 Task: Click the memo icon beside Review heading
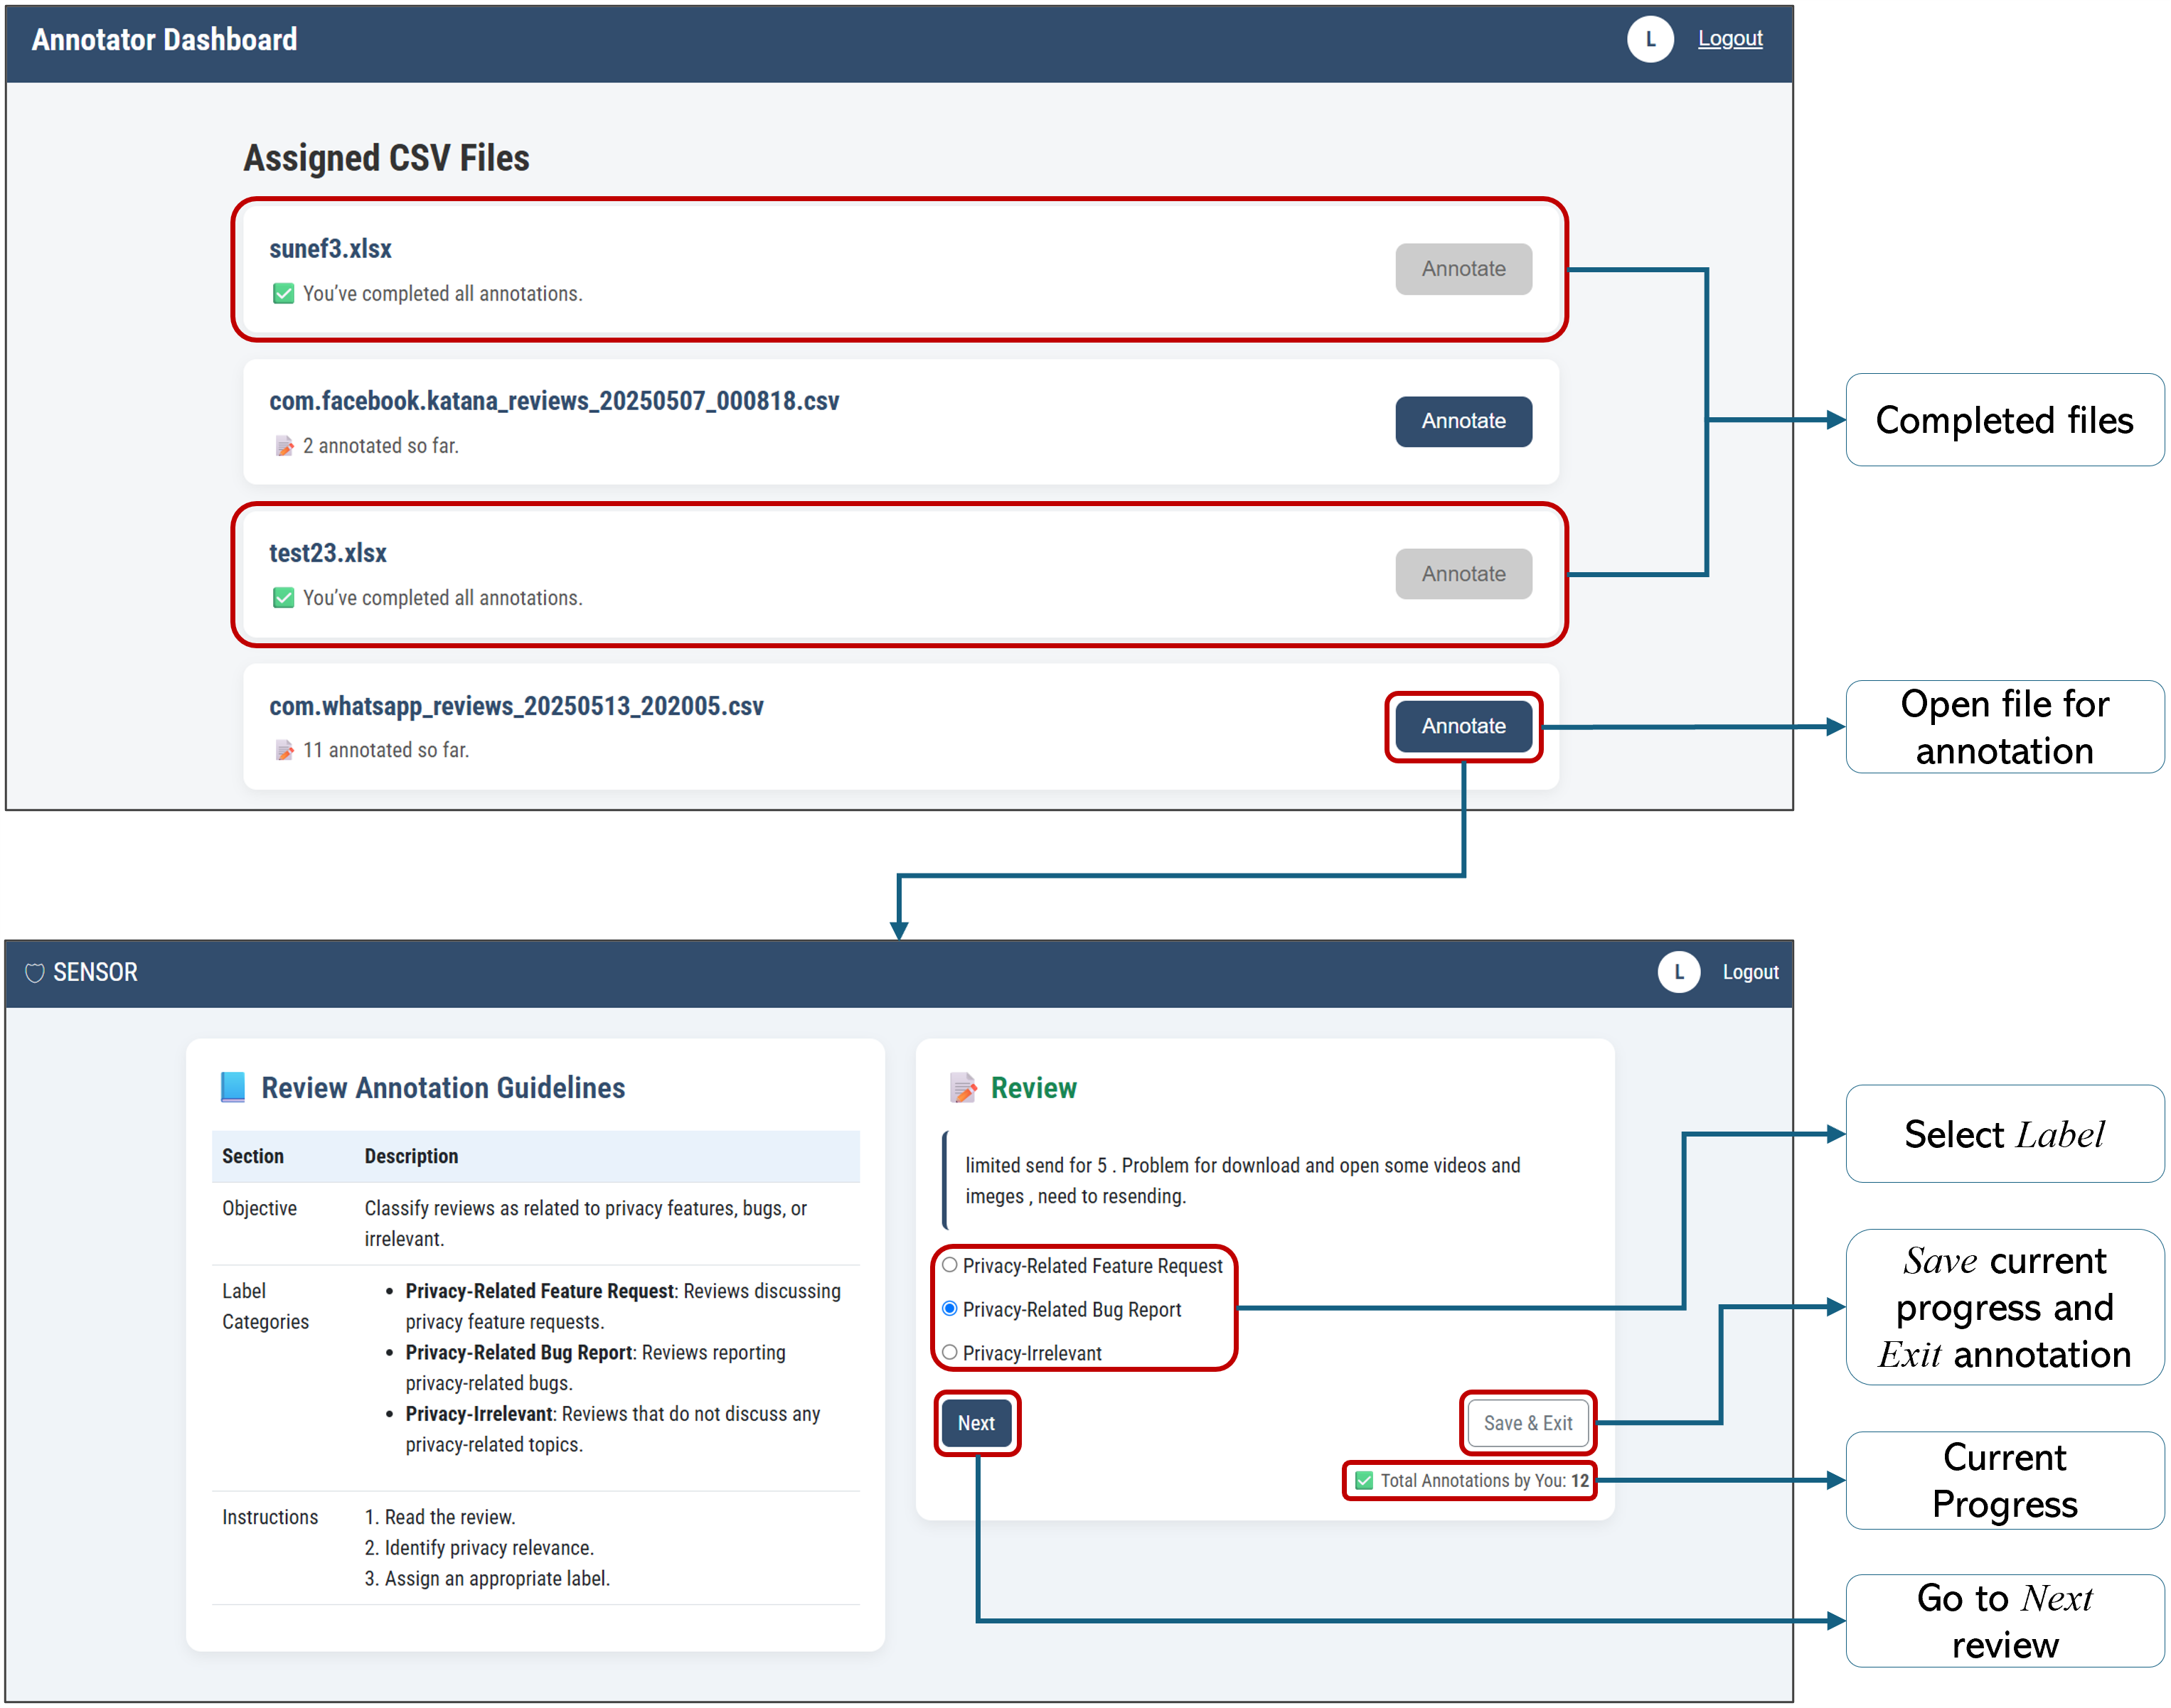pos(962,1087)
